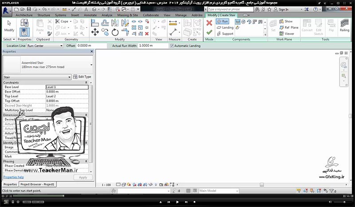Screen dimensions: 355x207
Task: Click the Copy tool with circles icon
Action: [105, 32]
